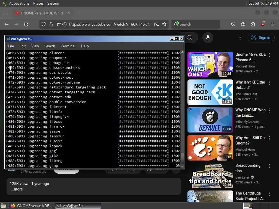Open the terminal Edit menu
The width and height of the screenshot is (279, 209).
click(x=23, y=46)
